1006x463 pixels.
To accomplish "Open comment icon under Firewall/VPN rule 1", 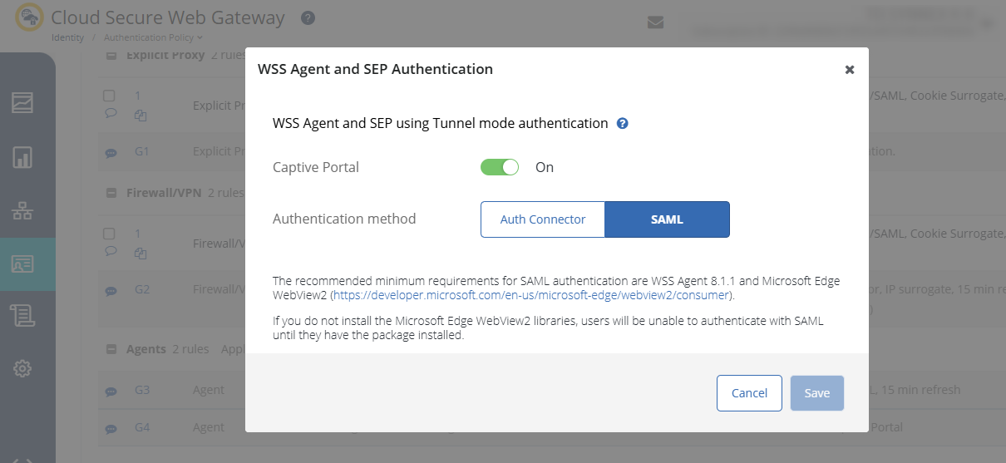I will pyautogui.click(x=110, y=251).
